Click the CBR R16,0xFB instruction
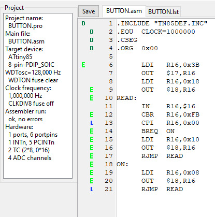Image resolution: width=215 pixels, height=217 pixels. tap(170, 114)
